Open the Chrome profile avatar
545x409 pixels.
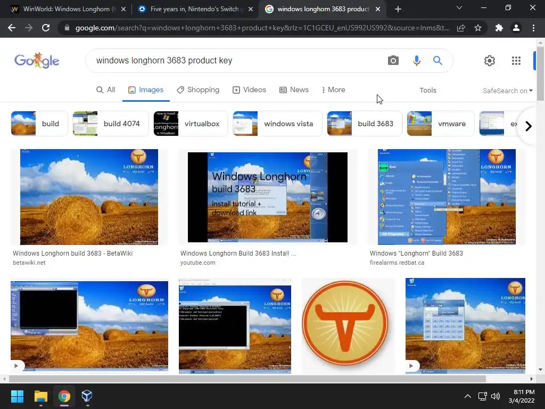tap(516, 28)
